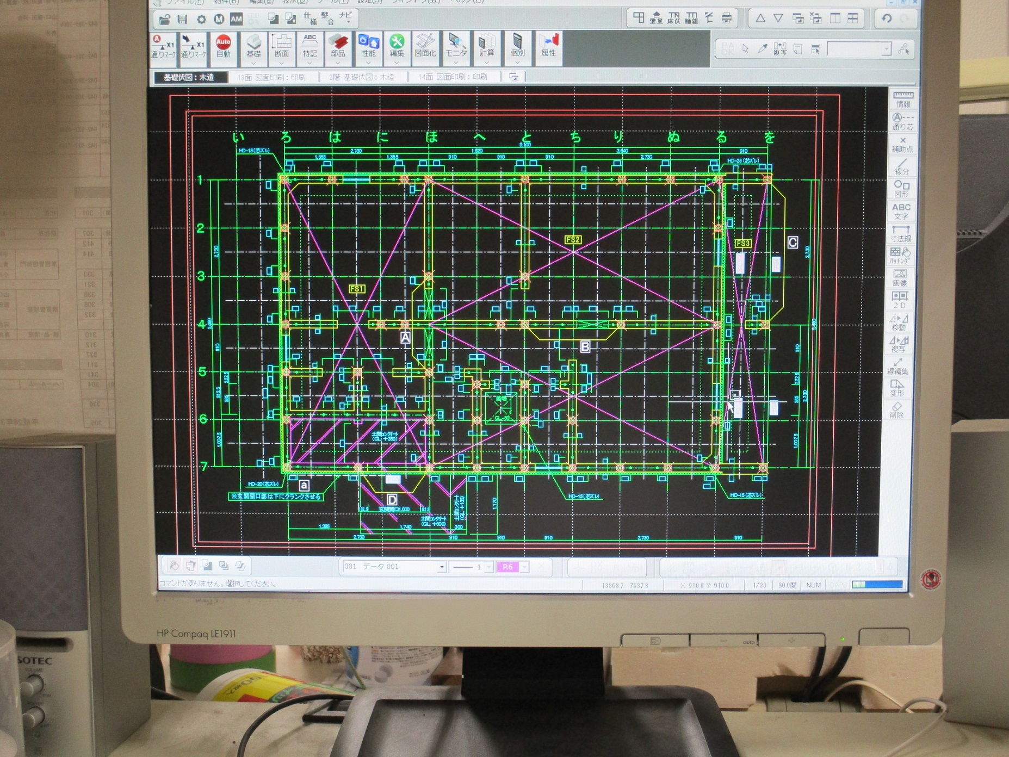Image resolution: width=1009 pixels, height=757 pixels.
Task: Select 線編集 line edit tool
Action: (x=897, y=367)
